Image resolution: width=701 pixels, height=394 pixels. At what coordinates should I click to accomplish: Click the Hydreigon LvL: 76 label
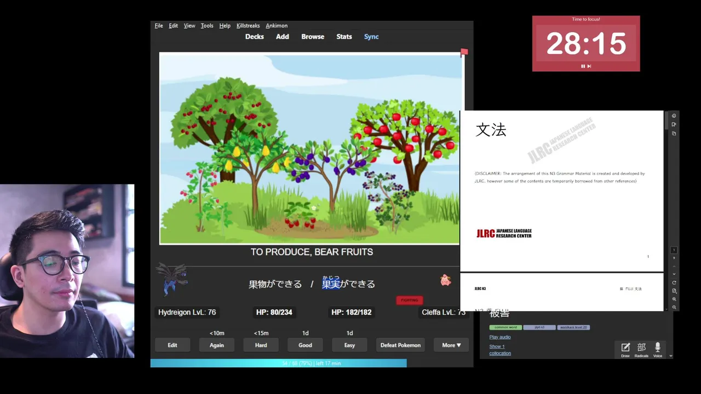pyautogui.click(x=187, y=312)
